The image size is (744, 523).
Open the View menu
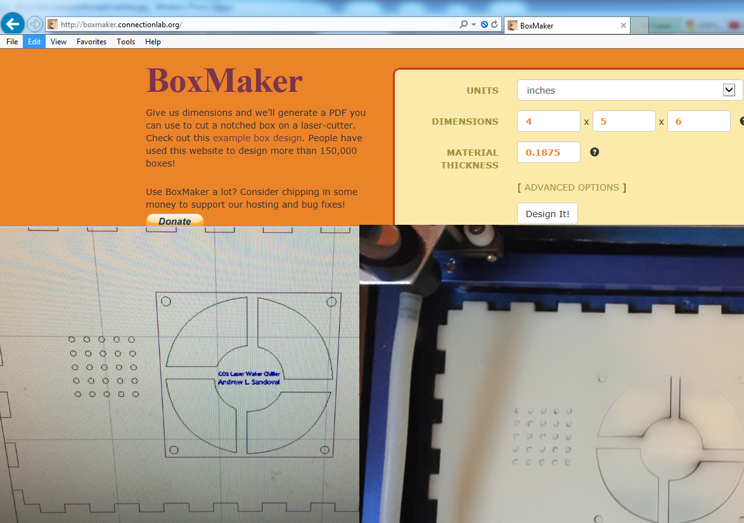(58, 42)
